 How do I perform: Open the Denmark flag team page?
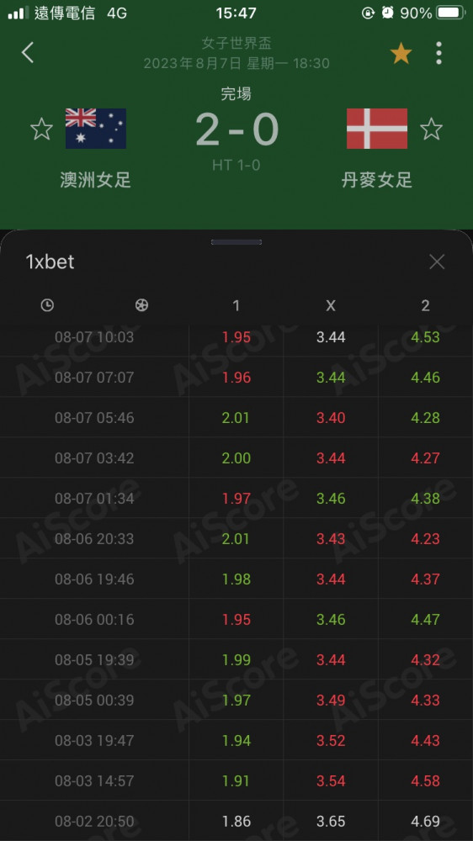click(377, 129)
